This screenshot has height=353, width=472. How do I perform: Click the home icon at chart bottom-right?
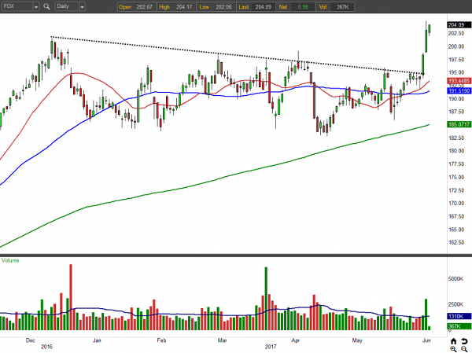(x=454, y=341)
